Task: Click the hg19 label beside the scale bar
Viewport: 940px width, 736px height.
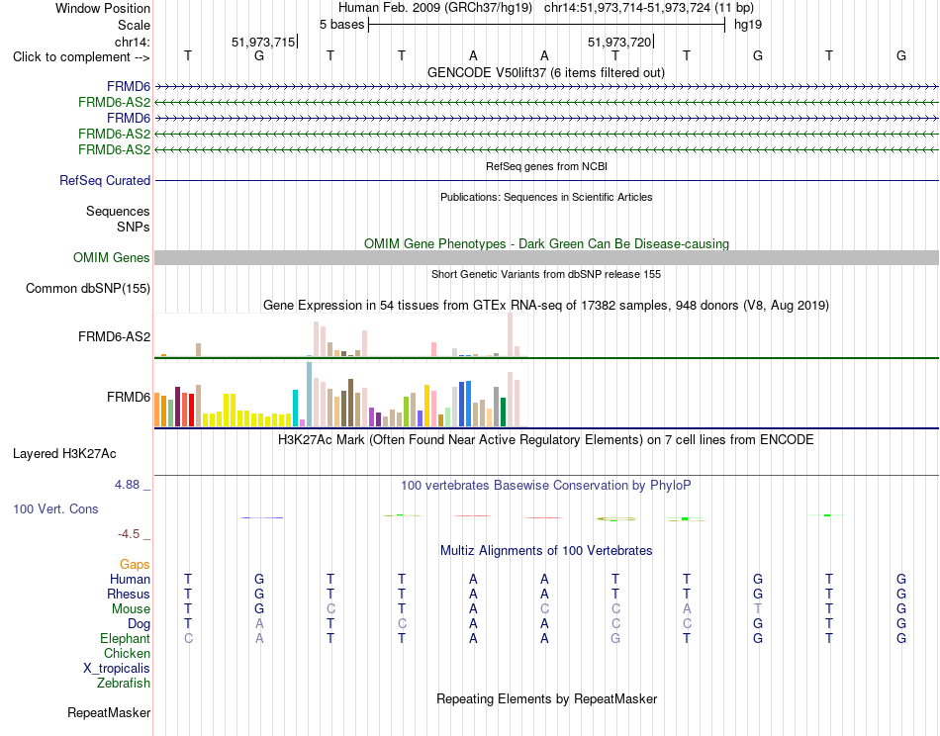Action: click(748, 25)
